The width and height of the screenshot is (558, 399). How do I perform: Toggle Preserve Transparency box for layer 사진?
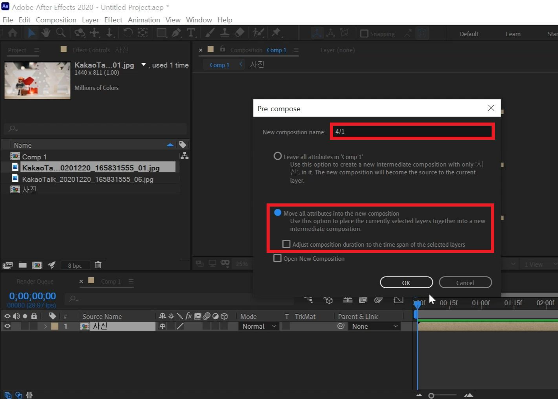coord(286,326)
